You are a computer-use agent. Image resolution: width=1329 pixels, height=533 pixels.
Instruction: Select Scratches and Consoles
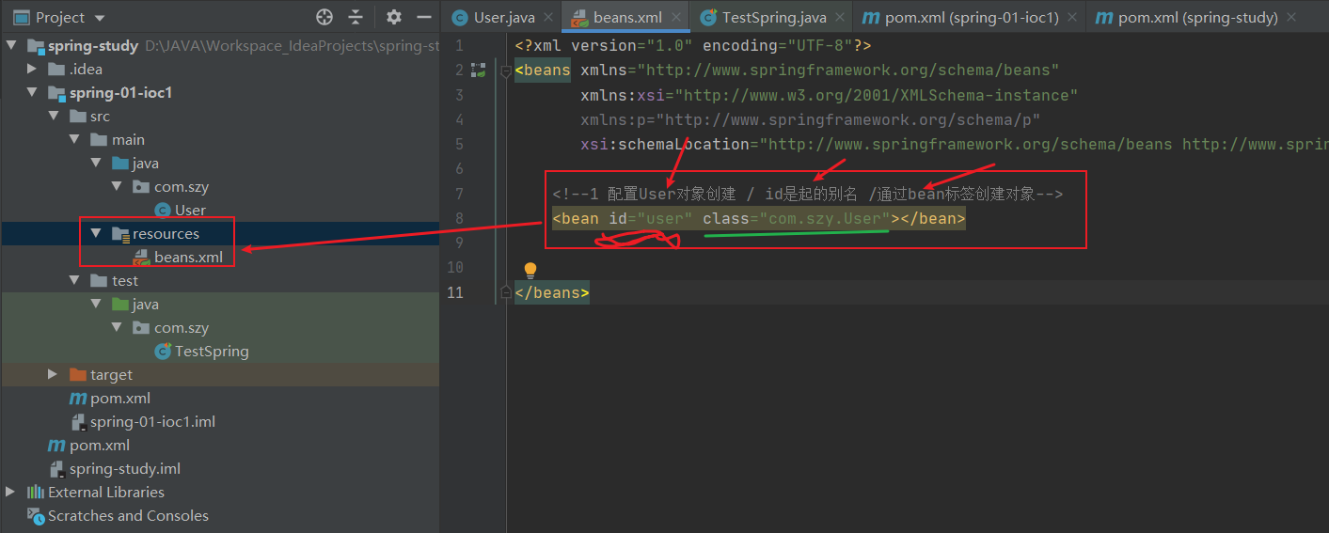[x=128, y=516]
